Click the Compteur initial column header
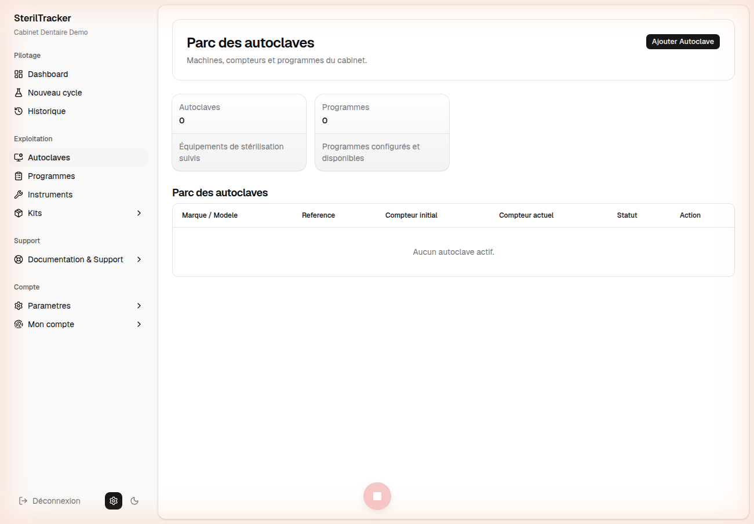754x524 pixels. (411, 215)
